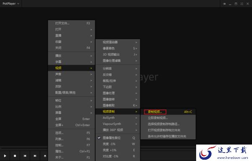The height and width of the screenshot is (161, 252).
Task: Choose 条件允许时储存在播放文件夹
Action: pos(168,136)
